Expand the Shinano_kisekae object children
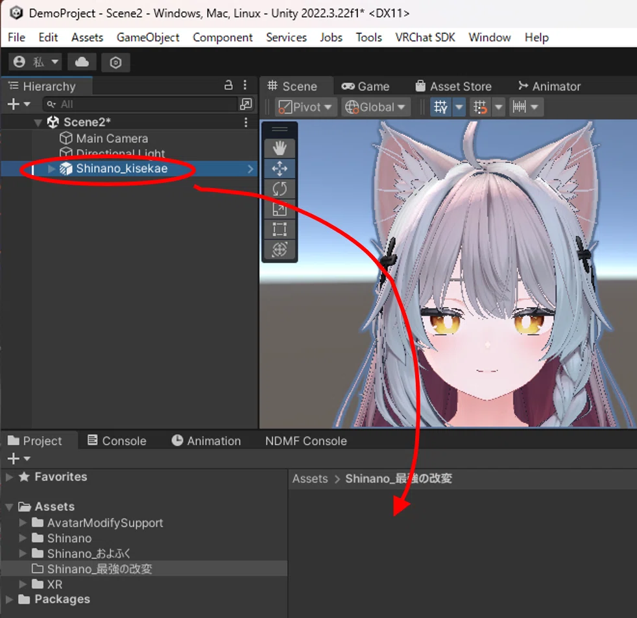Screen dimensions: 637x618 pyautogui.click(x=51, y=169)
